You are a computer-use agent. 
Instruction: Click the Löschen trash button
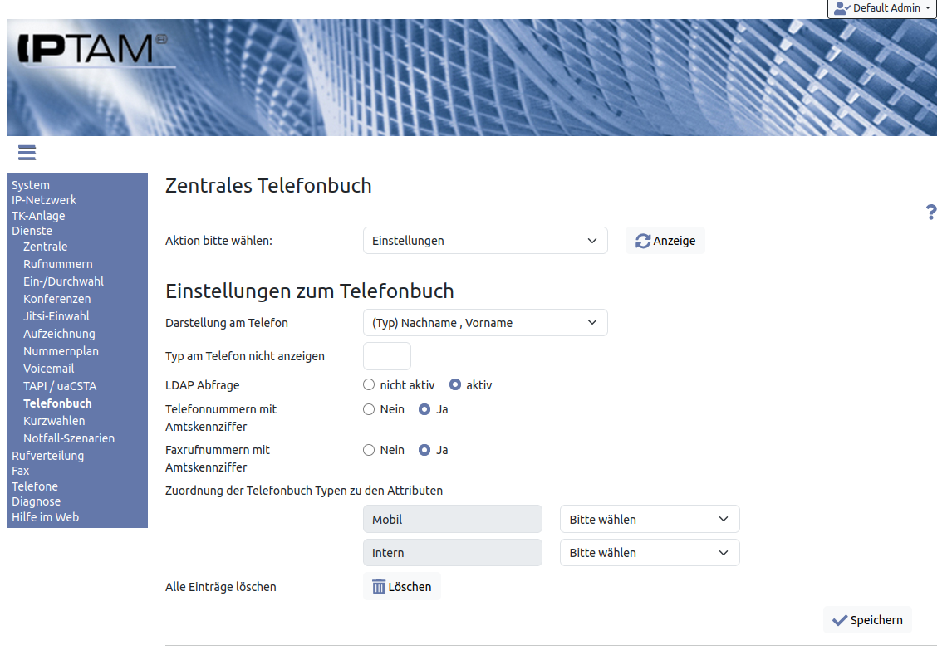coord(402,587)
